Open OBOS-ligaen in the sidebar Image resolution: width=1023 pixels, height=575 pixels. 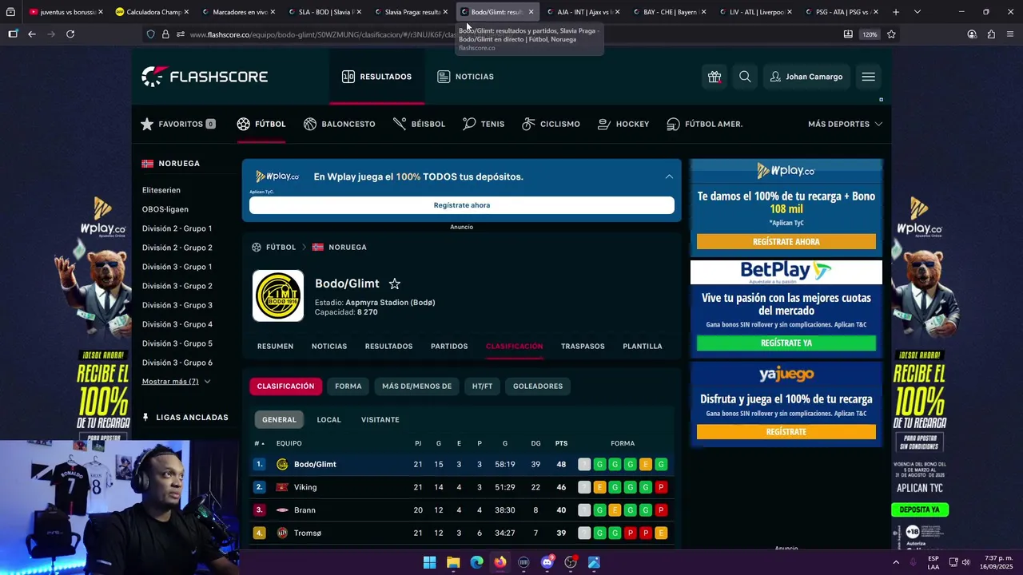165,209
